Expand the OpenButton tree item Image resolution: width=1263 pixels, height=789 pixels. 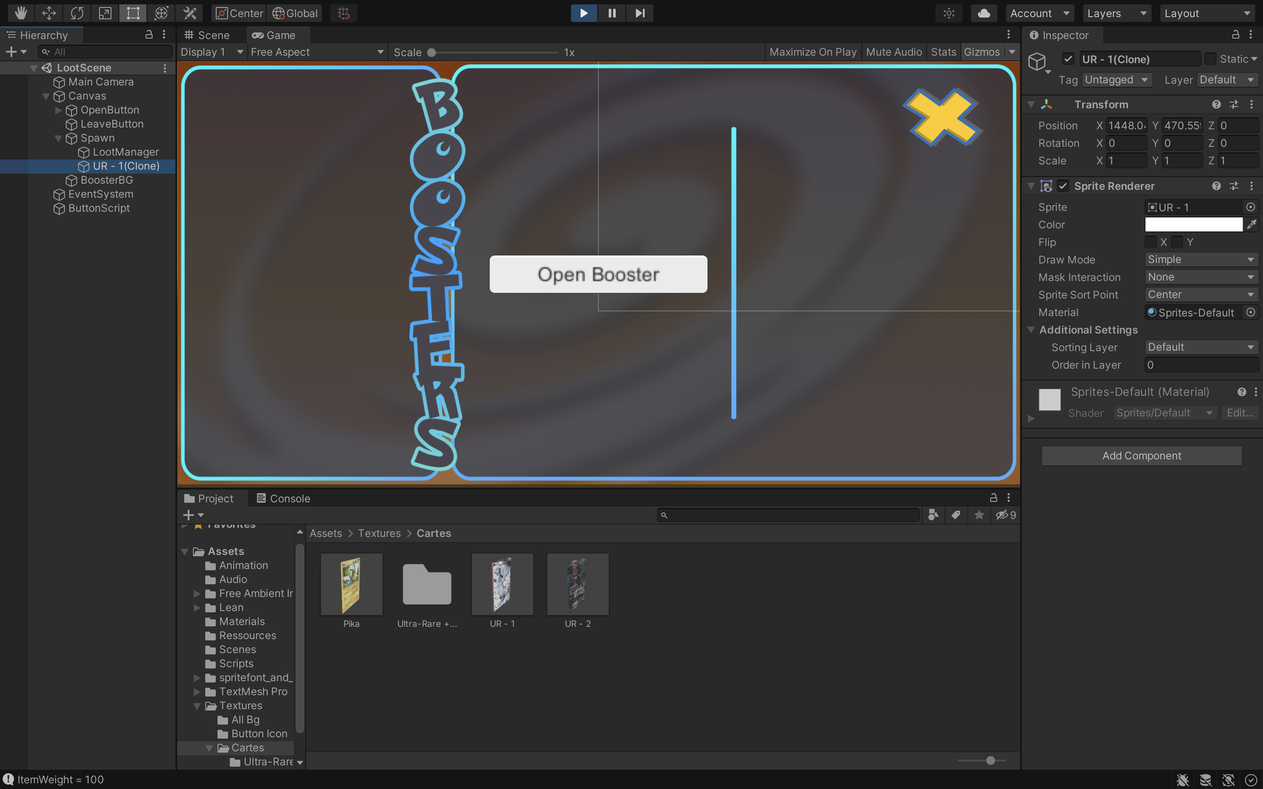pyautogui.click(x=58, y=110)
